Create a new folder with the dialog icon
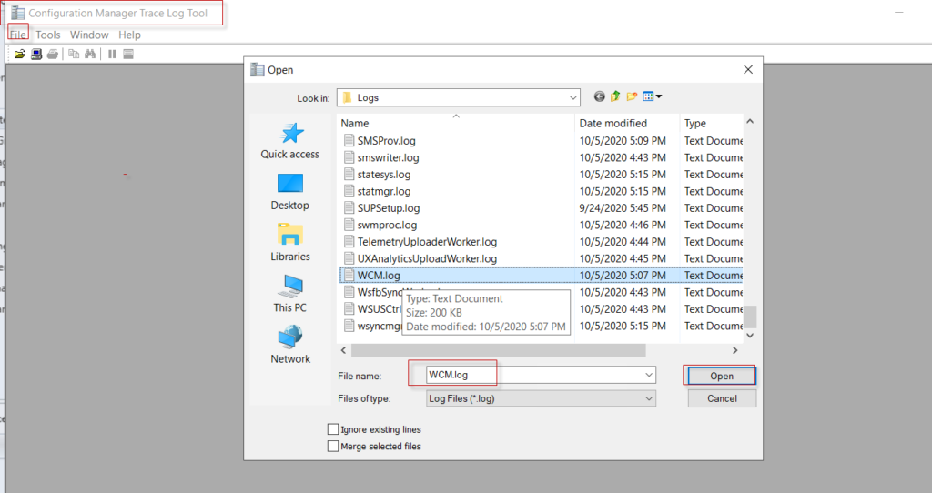Screen dimensions: 932x493 pos(632,96)
